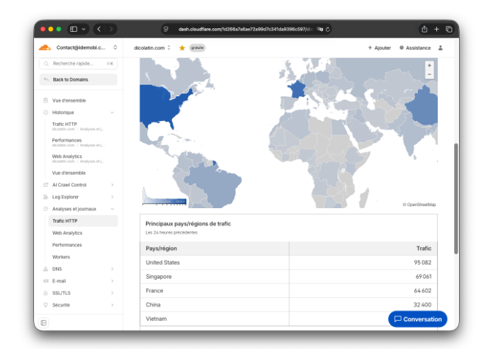Click the Pays/région column header
The image size is (493, 349).
pyautogui.click(x=215, y=248)
